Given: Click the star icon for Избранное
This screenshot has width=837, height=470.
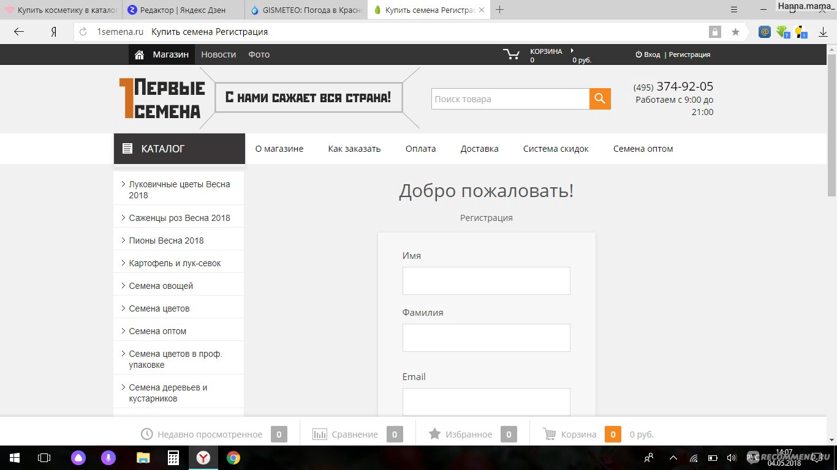Looking at the screenshot, I should [x=434, y=434].
